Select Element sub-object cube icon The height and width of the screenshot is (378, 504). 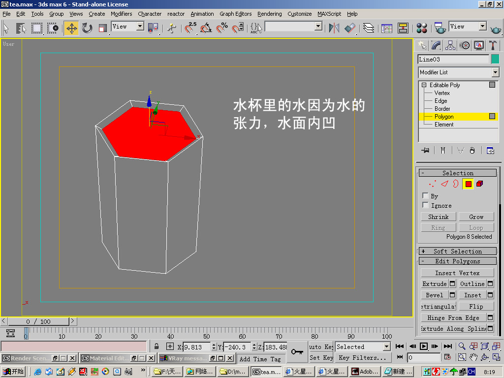point(479,184)
